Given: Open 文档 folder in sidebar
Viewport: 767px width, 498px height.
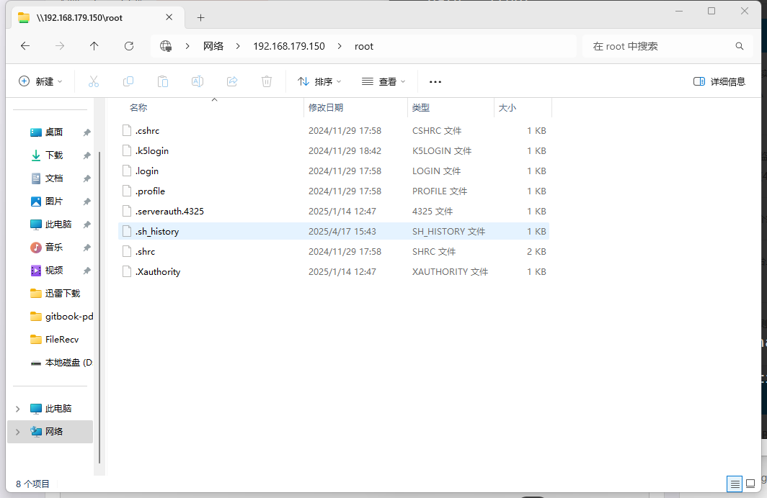Looking at the screenshot, I should click(x=53, y=178).
